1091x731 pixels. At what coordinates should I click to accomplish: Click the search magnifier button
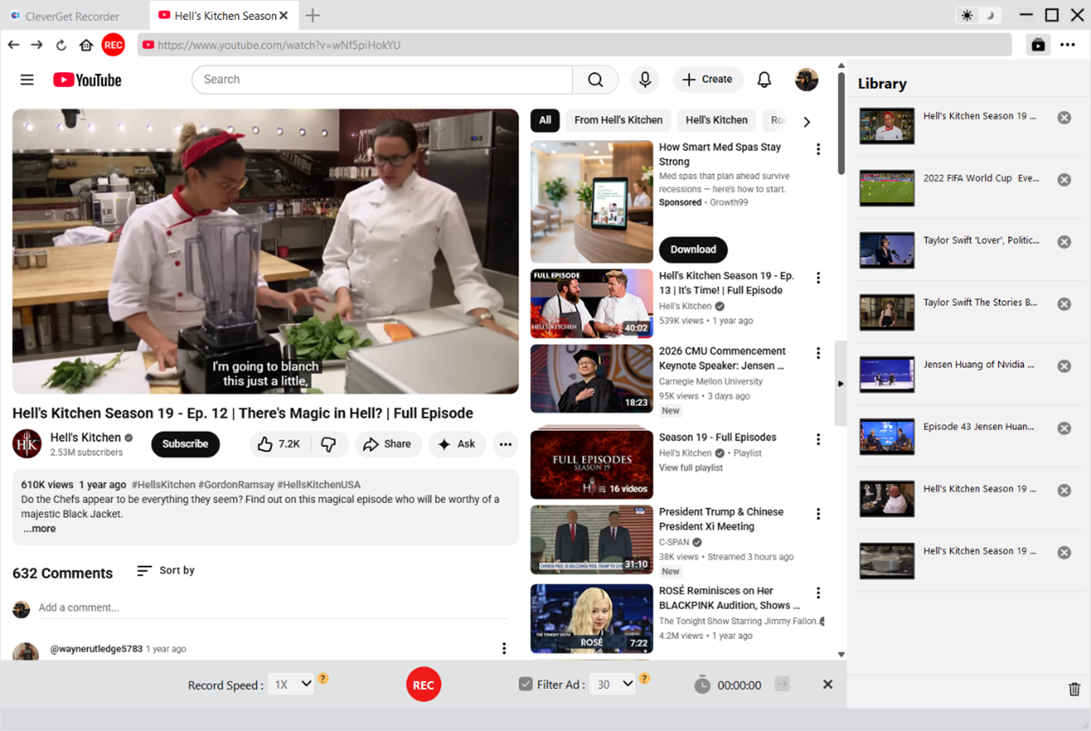click(595, 79)
